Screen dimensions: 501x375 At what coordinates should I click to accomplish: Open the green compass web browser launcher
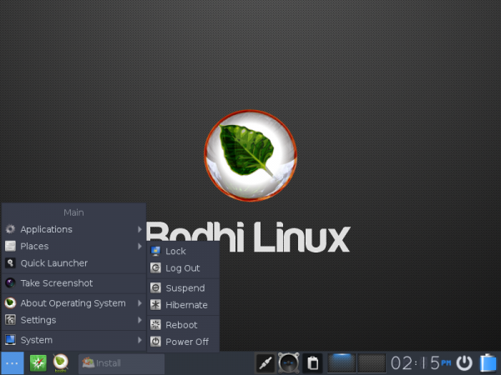point(38,363)
